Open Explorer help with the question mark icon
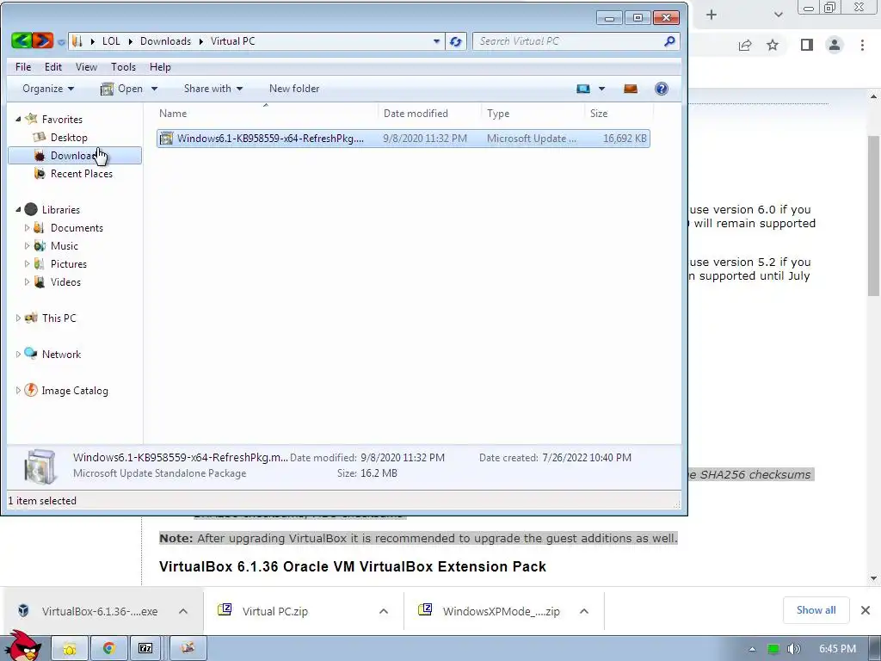 (662, 89)
